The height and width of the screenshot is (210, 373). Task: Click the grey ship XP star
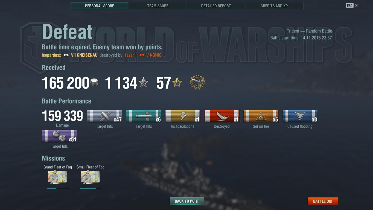(x=143, y=83)
